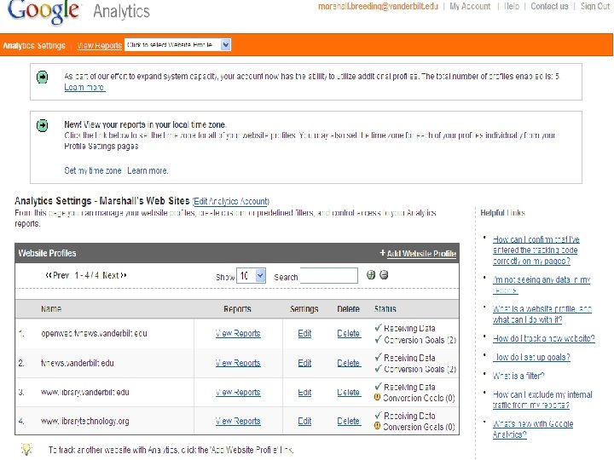View Reports for tvnews.vanderbilt.edu row 2
614x460 pixels.
click(238, 363)
